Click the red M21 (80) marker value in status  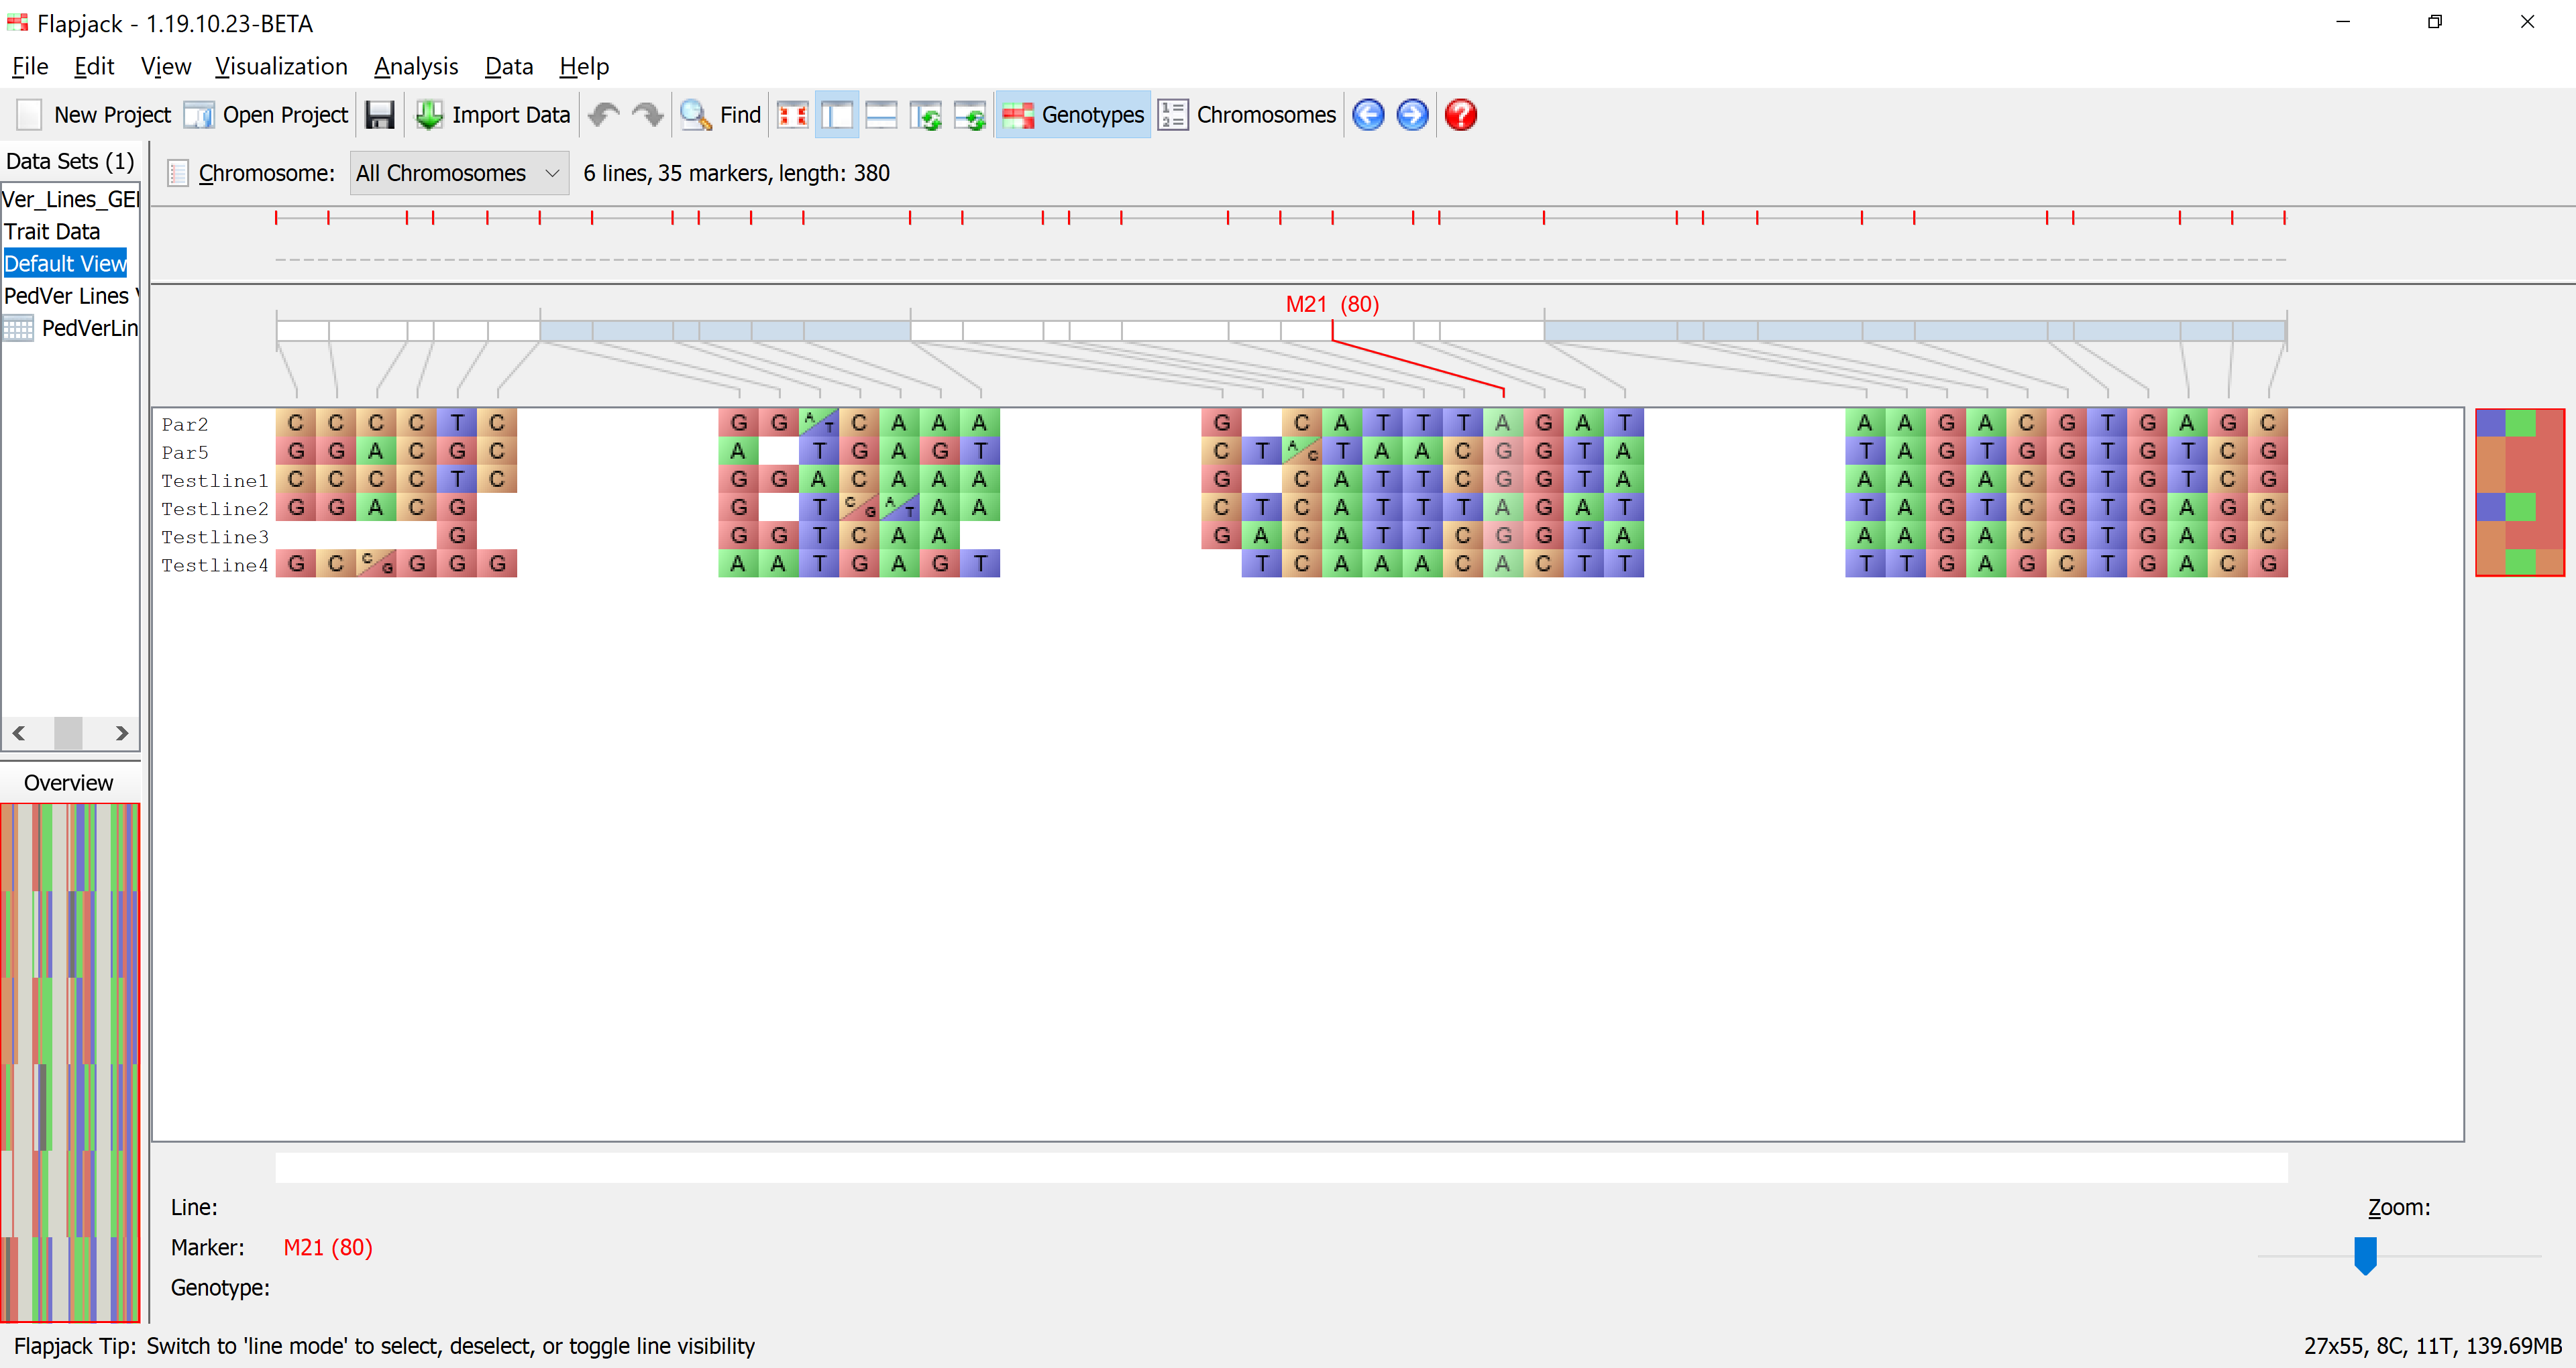point(328,1247)
